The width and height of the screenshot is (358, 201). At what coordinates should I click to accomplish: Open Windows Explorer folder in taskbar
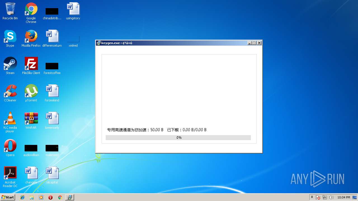(x=32, y=197)
